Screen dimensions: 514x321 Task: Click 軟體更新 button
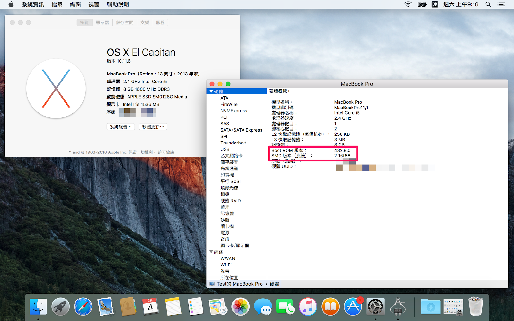pyautogui.click(x=153, y=127)
